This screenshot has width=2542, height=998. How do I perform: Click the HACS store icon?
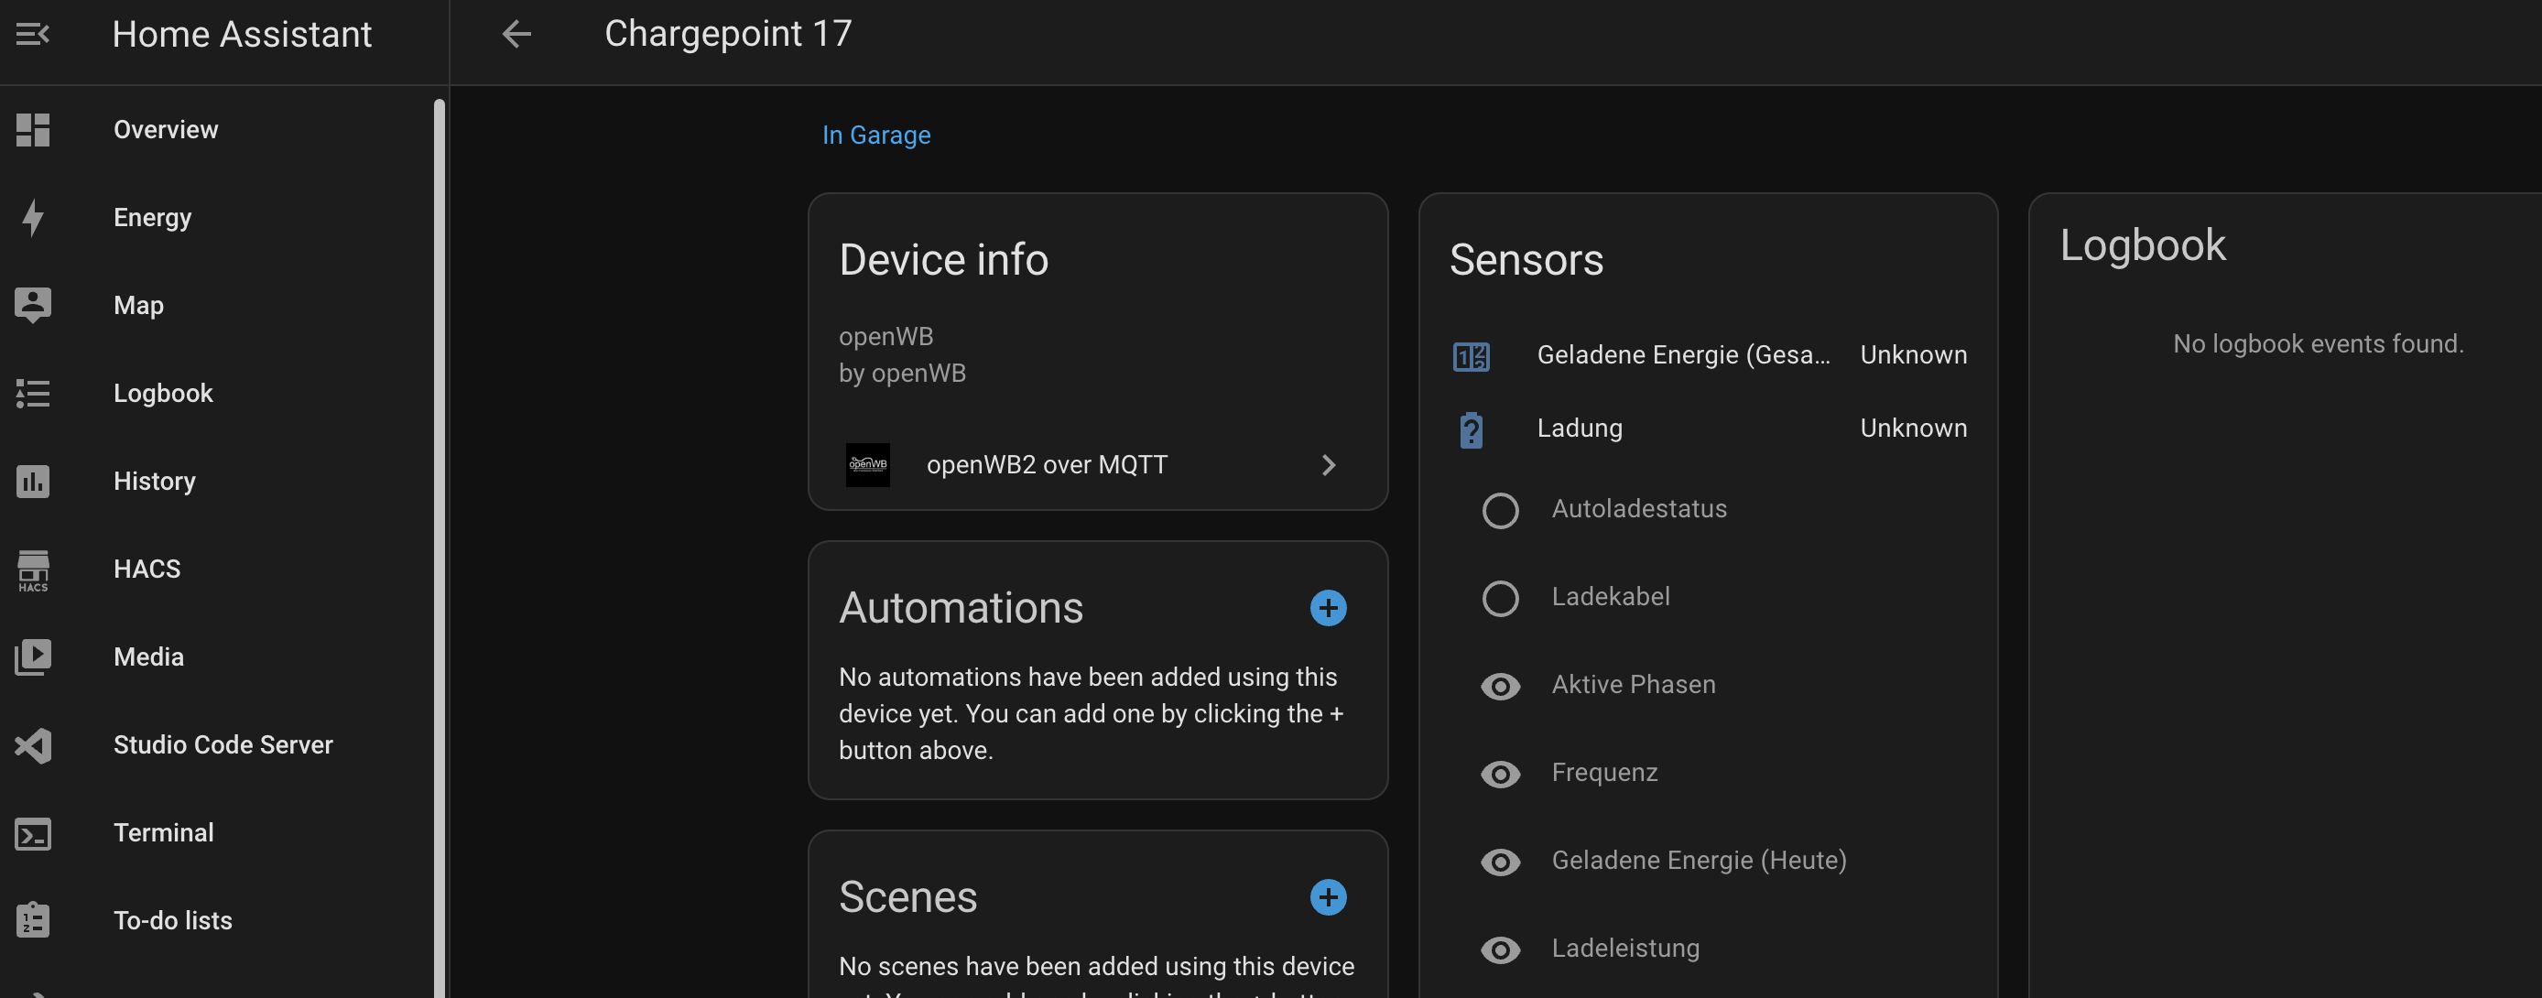(33, 570)
